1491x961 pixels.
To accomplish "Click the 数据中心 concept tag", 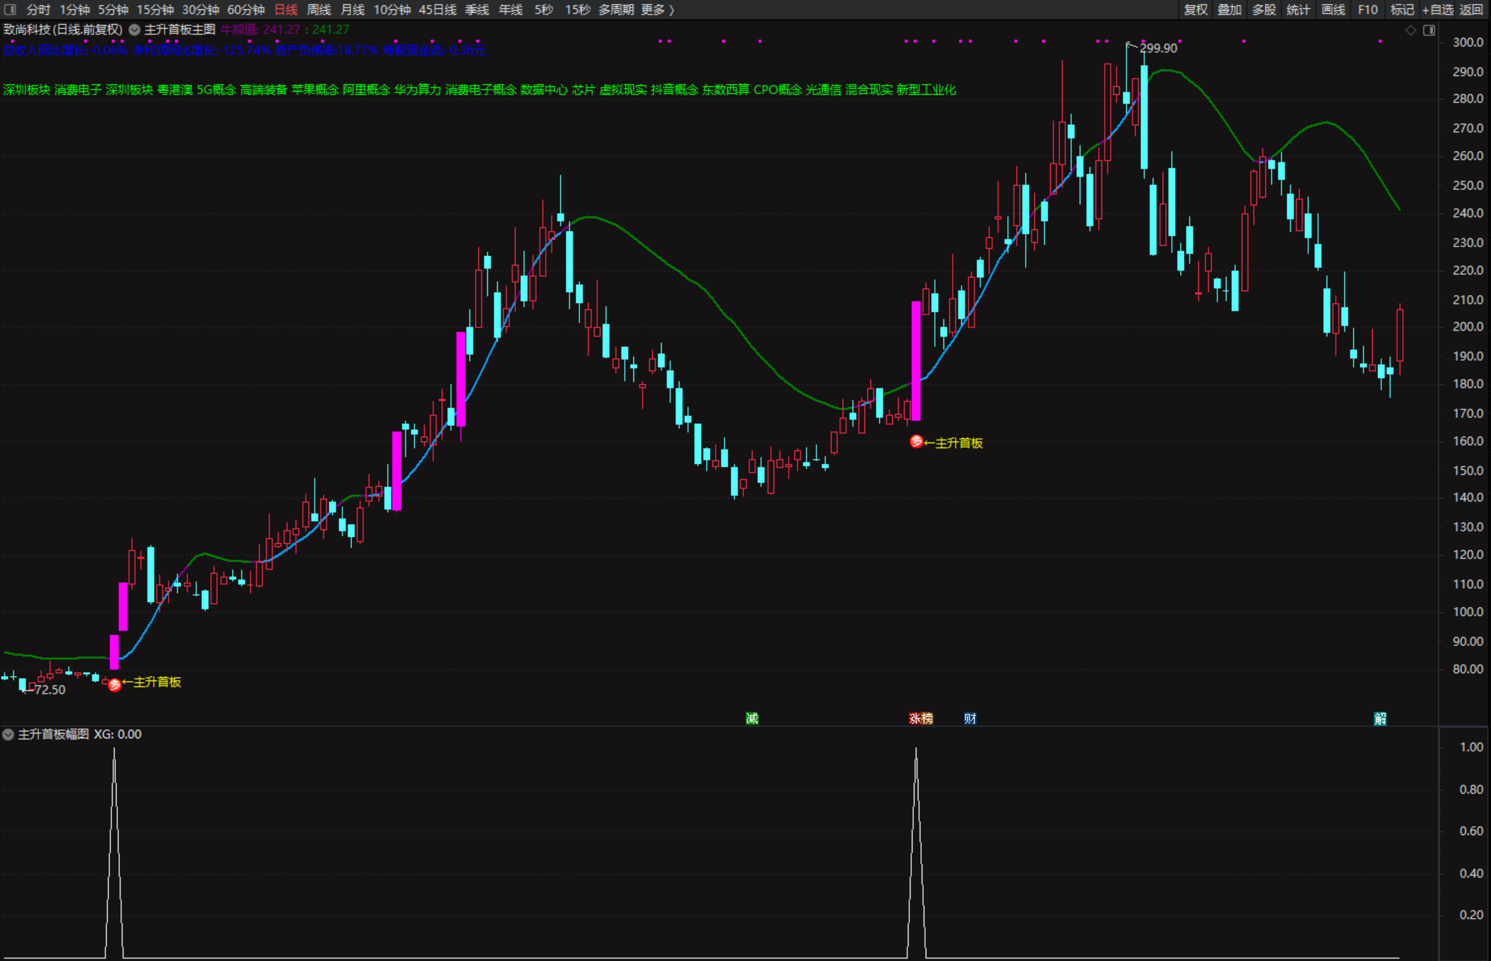I will click(x=544, y=89).
